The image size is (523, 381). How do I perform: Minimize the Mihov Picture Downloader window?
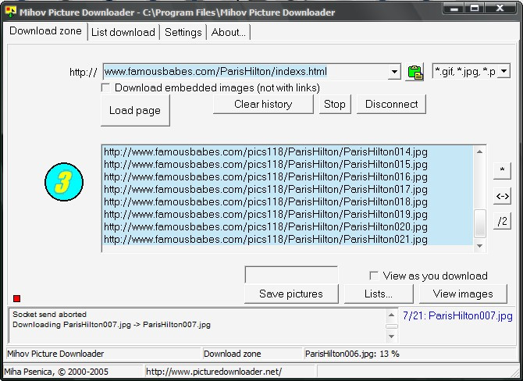[x=454, y=8]
